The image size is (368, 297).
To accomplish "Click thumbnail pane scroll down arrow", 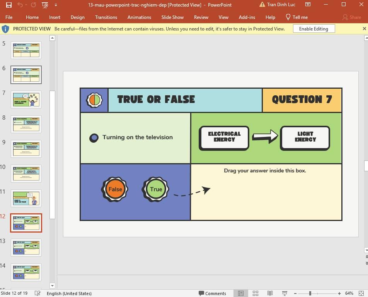I will pyautogui.click(x=52, y=286).
